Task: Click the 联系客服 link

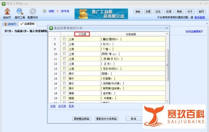Action: tap(200, 17)
